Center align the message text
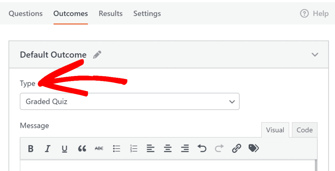 tap(168, 149)
